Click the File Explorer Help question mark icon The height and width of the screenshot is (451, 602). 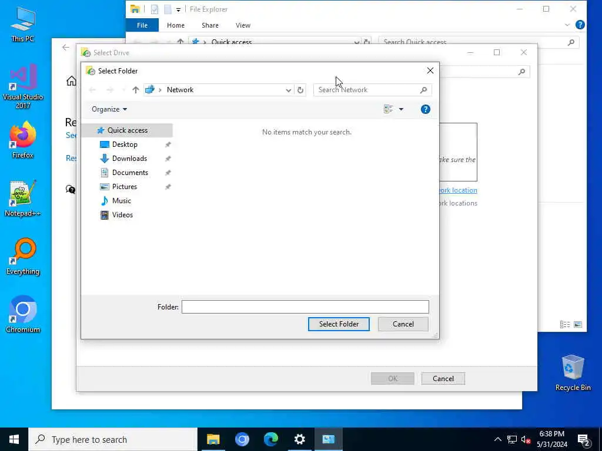pos(580,25)
